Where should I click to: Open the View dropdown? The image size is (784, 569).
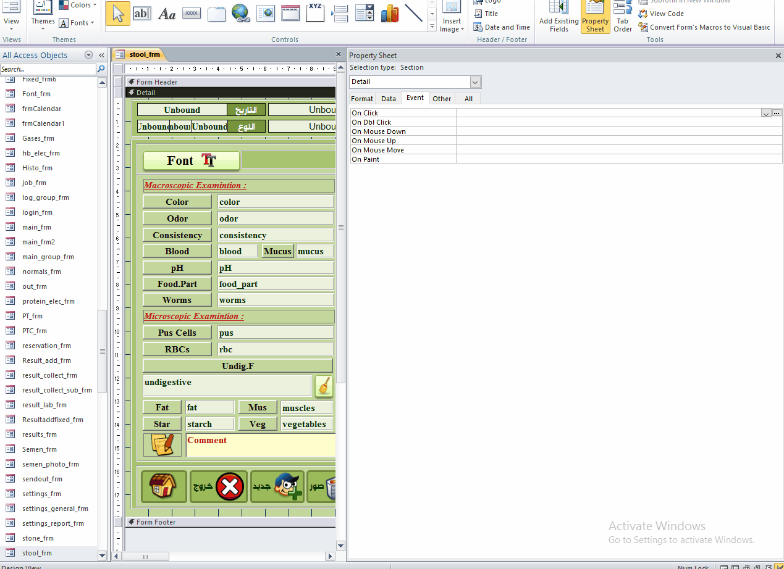tap(11, 24)
